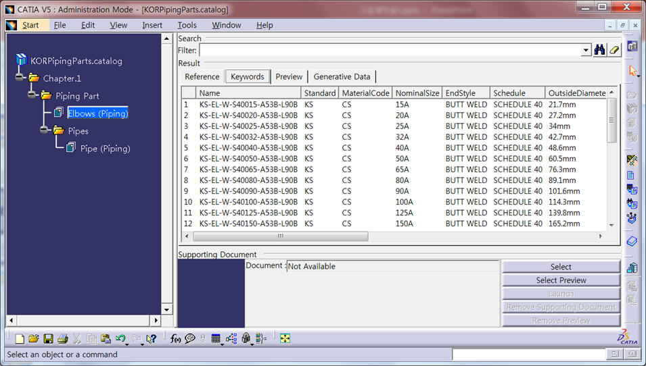Click the Paste clipboard icon
Image resolution: width=646 pixels, height=366 pixels.
[x=106, y=338]
